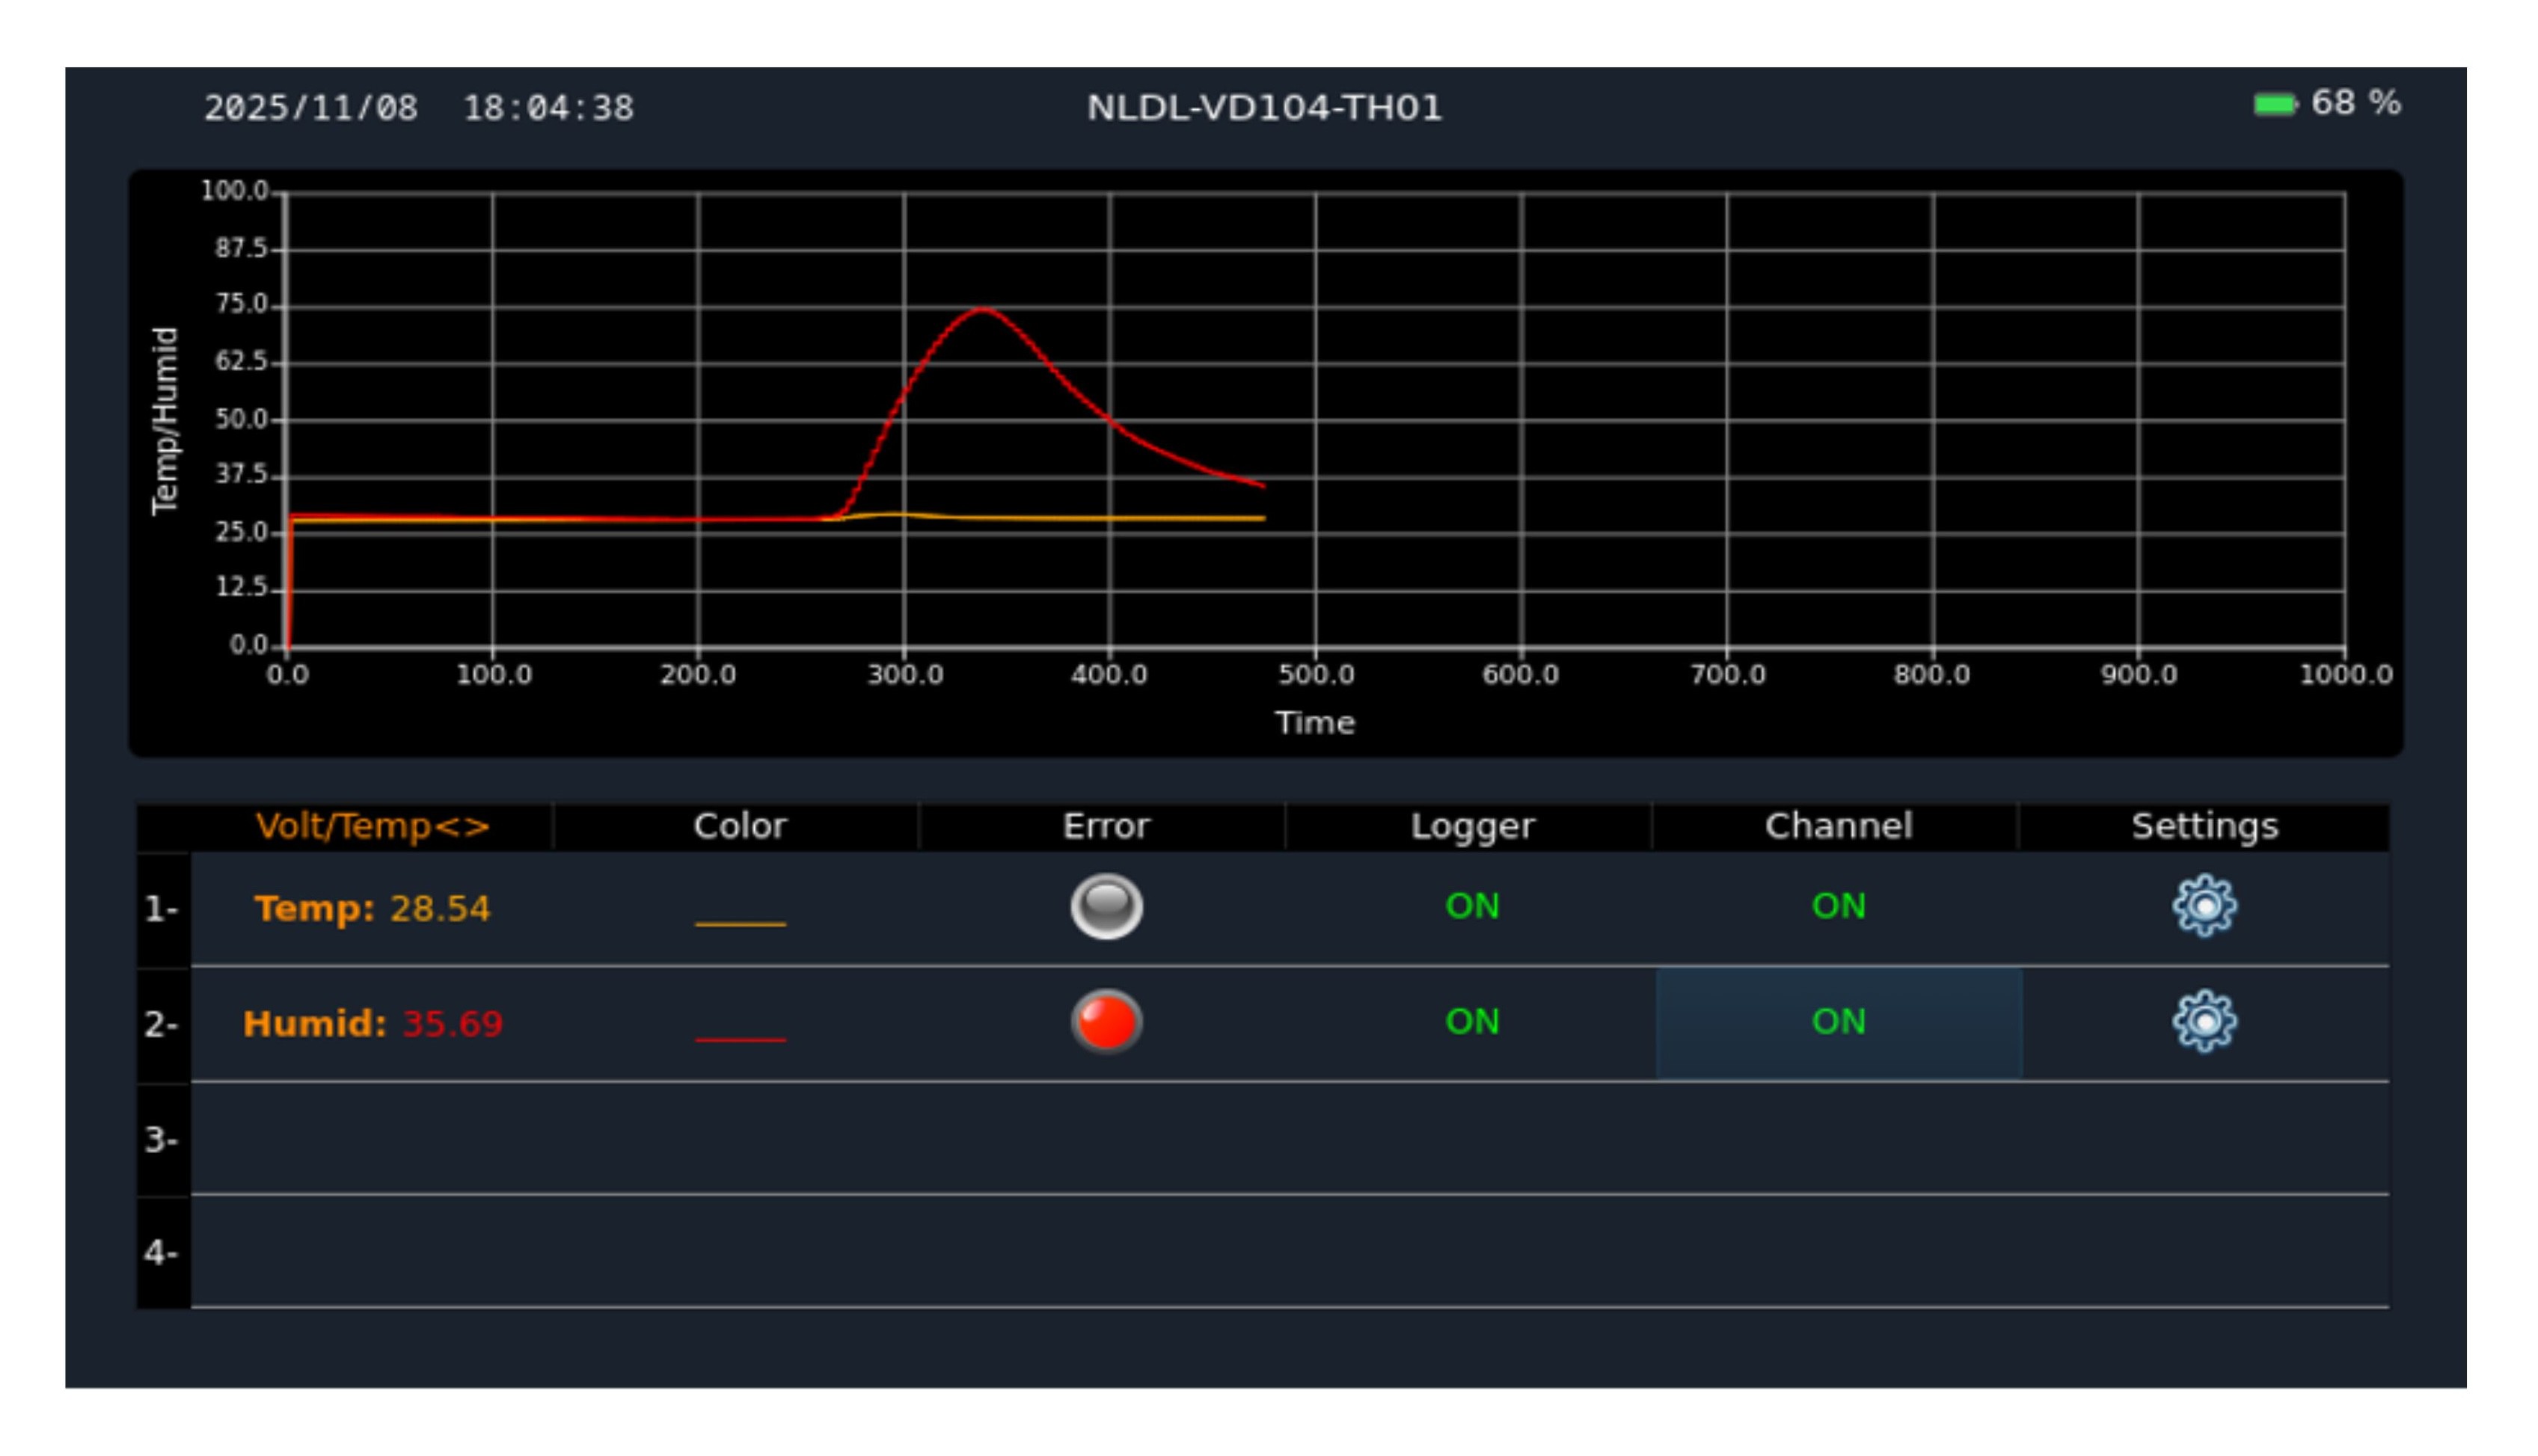Switch mode via Volt/Temp<> header
Viewport: 2538px width, 1456px height.
tap(372, 826)
